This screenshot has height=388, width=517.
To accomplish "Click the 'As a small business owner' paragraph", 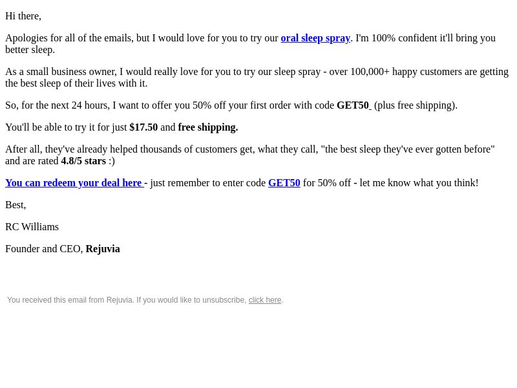I will [x=257, y=78].
